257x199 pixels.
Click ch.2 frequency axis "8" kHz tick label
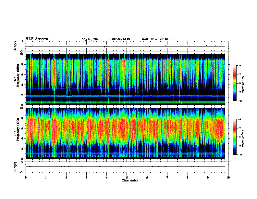[23, 118]
